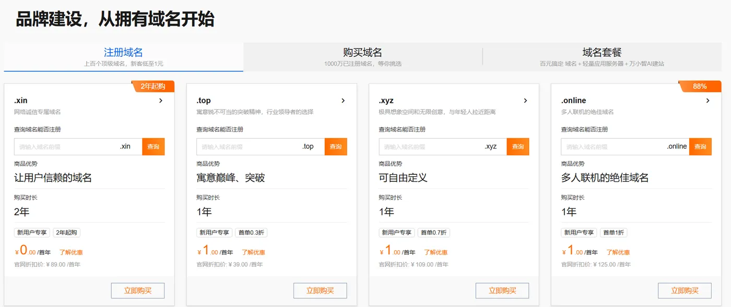Screen dimensions: 731x307
Task: Open 了解优惠 link in .xyz card
Action: pos(435,252)
